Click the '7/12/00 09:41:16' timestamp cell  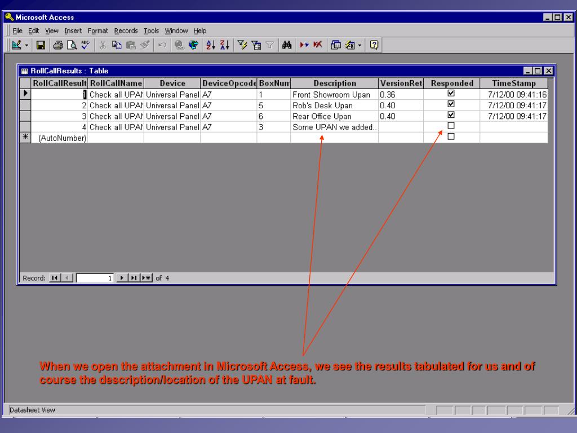pyautogui.click(x=514, y=95)
